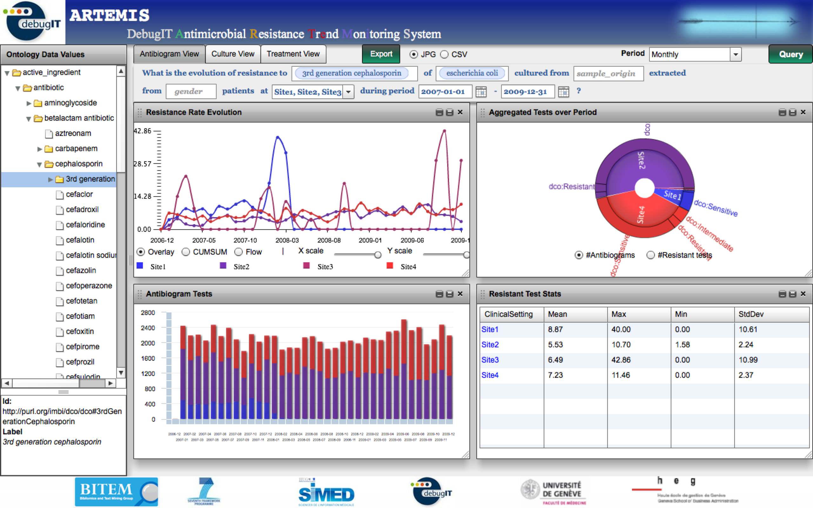Open the sites selection dropdown arrow

349,92
